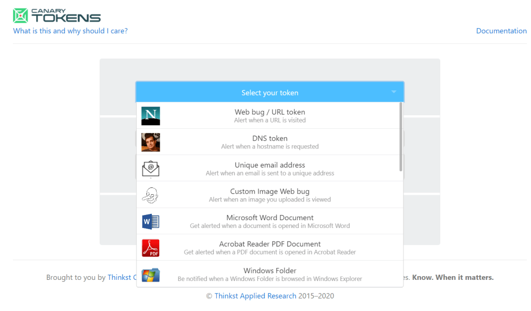Viewport: 531px width, 311px height.
Task: Choose Web bug / URL token option
Action: [x=270, y=115]
